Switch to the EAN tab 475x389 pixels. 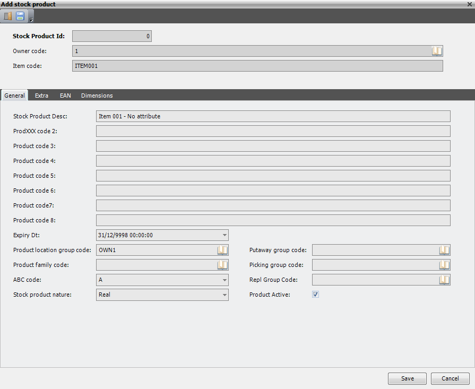tap(65, 96)
